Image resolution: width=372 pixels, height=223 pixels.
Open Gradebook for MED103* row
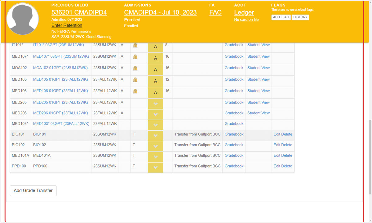(x=234, y=123)
